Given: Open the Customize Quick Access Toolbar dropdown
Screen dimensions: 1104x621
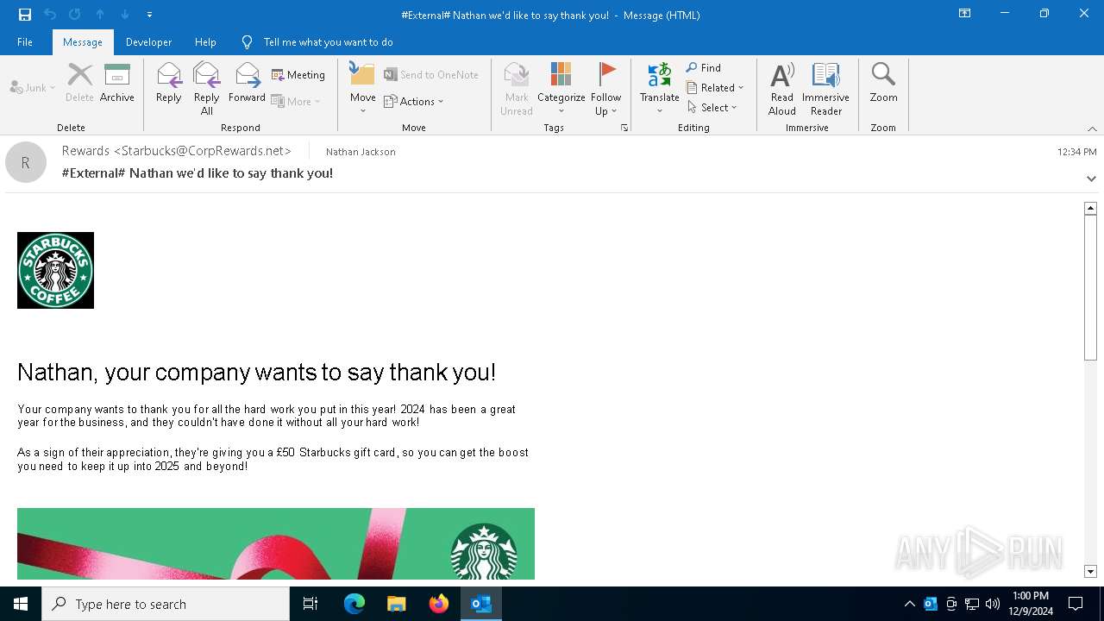Looking at the screenshot, I should coord(149,15).
